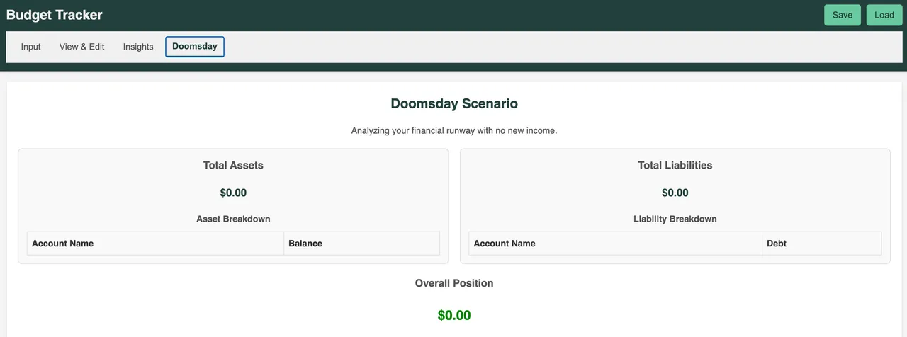Select the Total Assets $0.00 amount
This screenshot has height=337, width=907.
tap(233, 193)
